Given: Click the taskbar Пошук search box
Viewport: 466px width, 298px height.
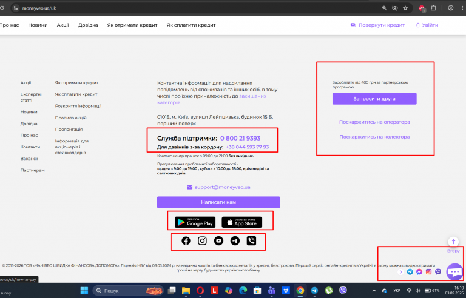Looking at the screenshot, I should tap(128, 291).
